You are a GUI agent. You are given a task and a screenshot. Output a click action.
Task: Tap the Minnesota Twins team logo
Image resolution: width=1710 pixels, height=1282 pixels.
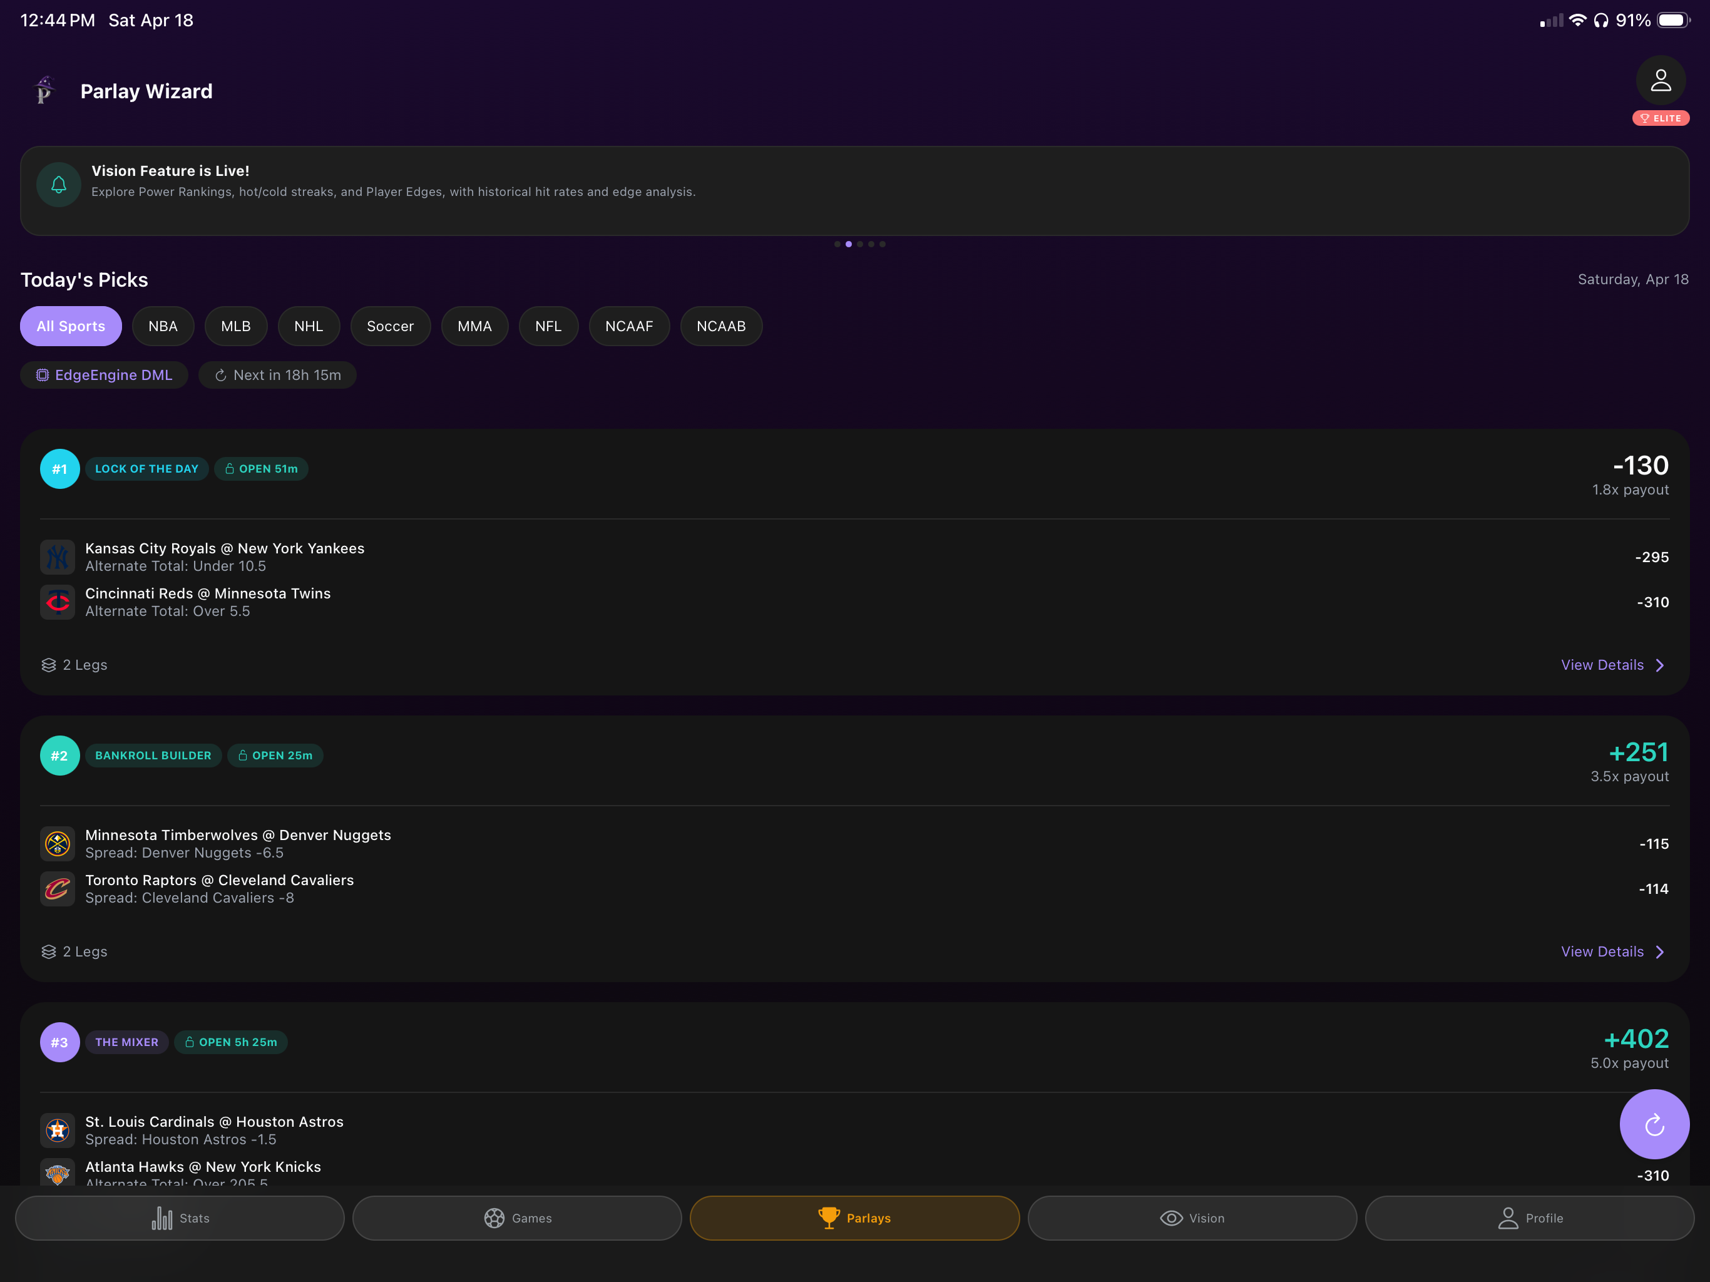(57, 602)
